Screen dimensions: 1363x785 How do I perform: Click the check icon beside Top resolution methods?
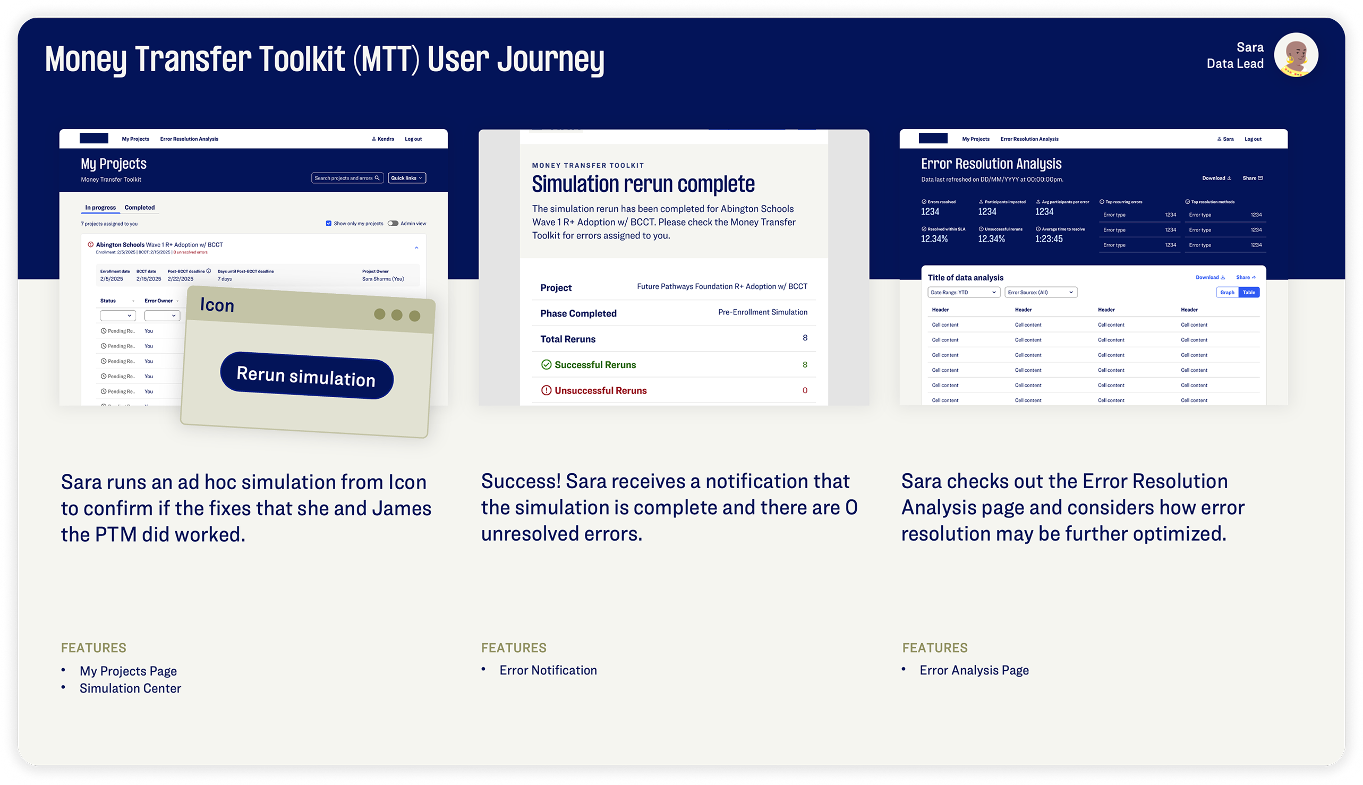[x=1187, y=202]
